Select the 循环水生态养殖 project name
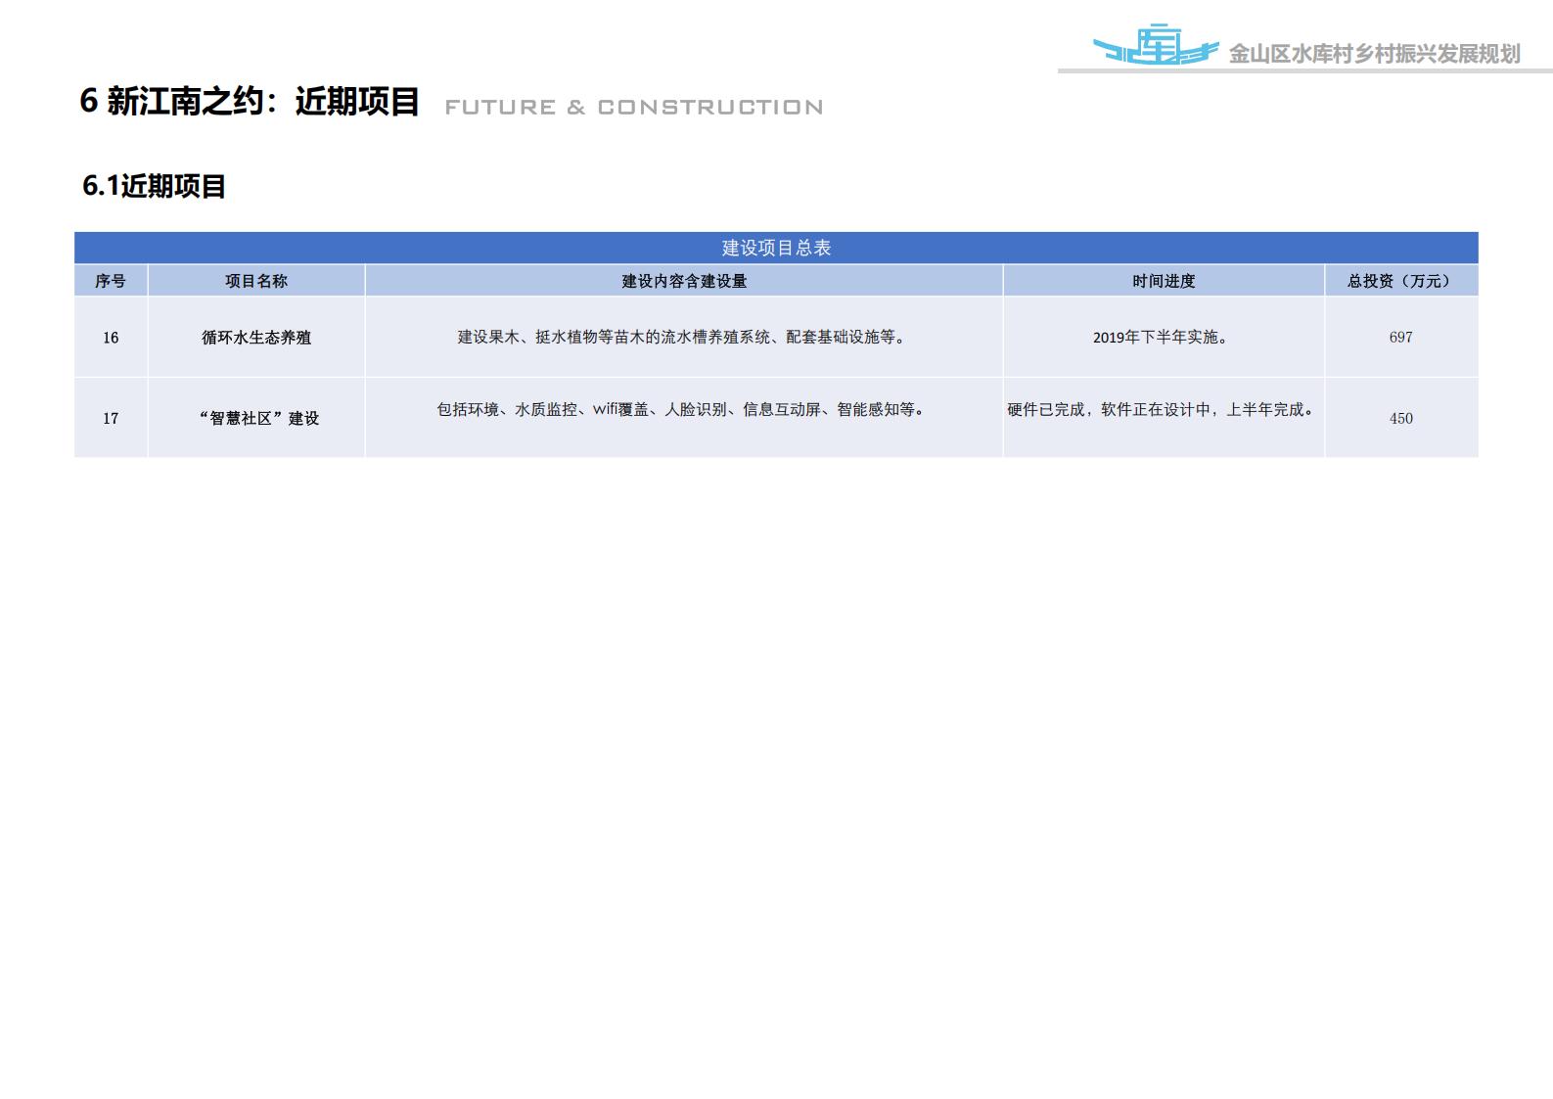This screenshot has height=1099, width=1553. (256, 338)
